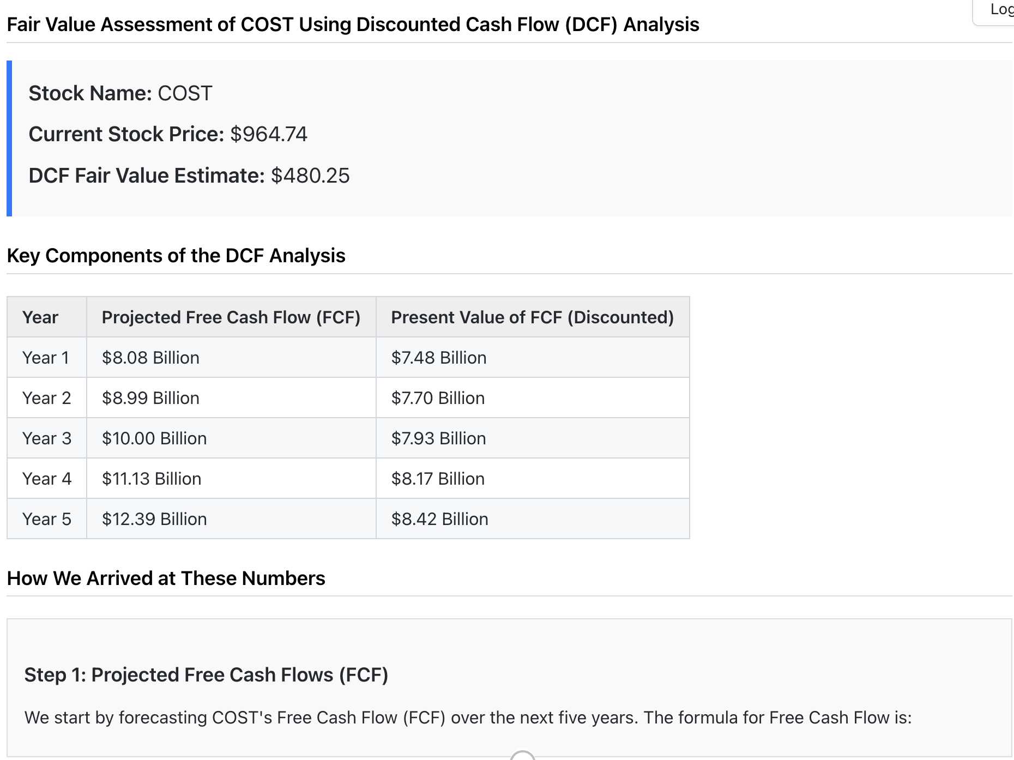Select the Year 1 row label

(x=47, y=358)
